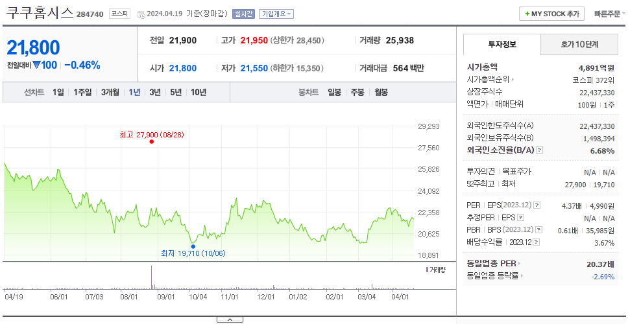Click the -0.46% change value
The image size is (628, 324).
82,65
